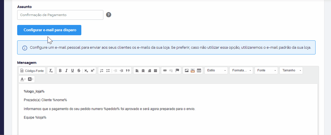Insert an image into message

tap(187, 71)
